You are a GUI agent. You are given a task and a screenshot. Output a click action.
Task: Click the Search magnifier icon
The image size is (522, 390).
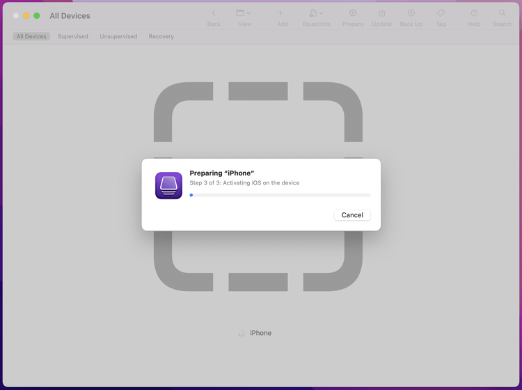tap(502, 13)
